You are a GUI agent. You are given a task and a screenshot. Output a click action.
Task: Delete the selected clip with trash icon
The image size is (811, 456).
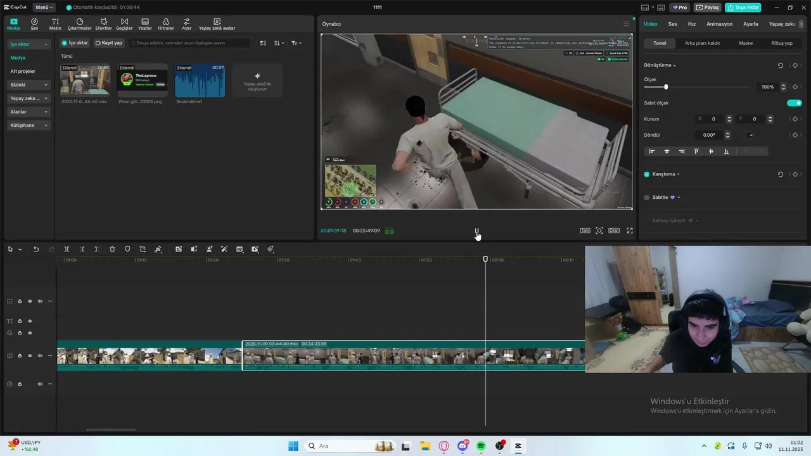click(x=112, y=250)
